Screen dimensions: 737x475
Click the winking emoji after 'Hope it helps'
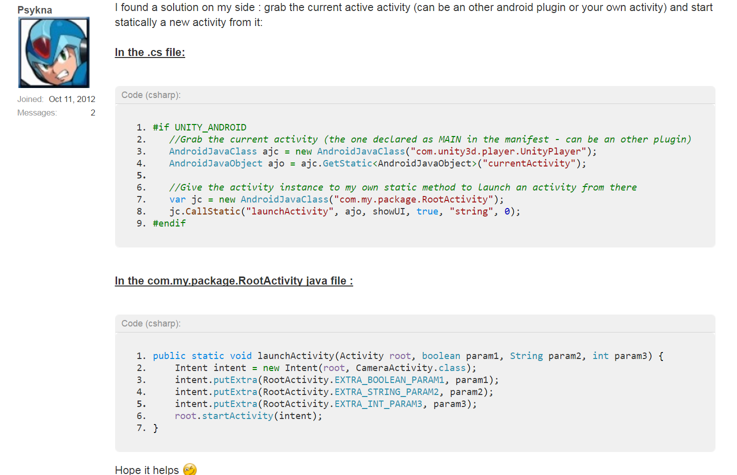pos(190,469)
